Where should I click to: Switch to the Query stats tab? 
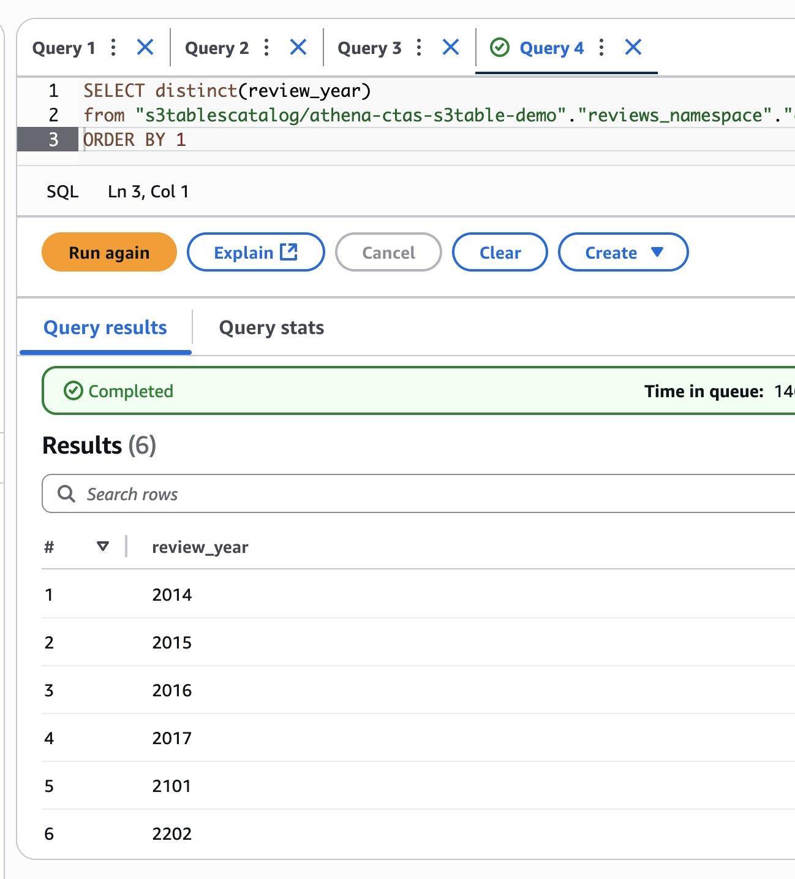(271, 328)
